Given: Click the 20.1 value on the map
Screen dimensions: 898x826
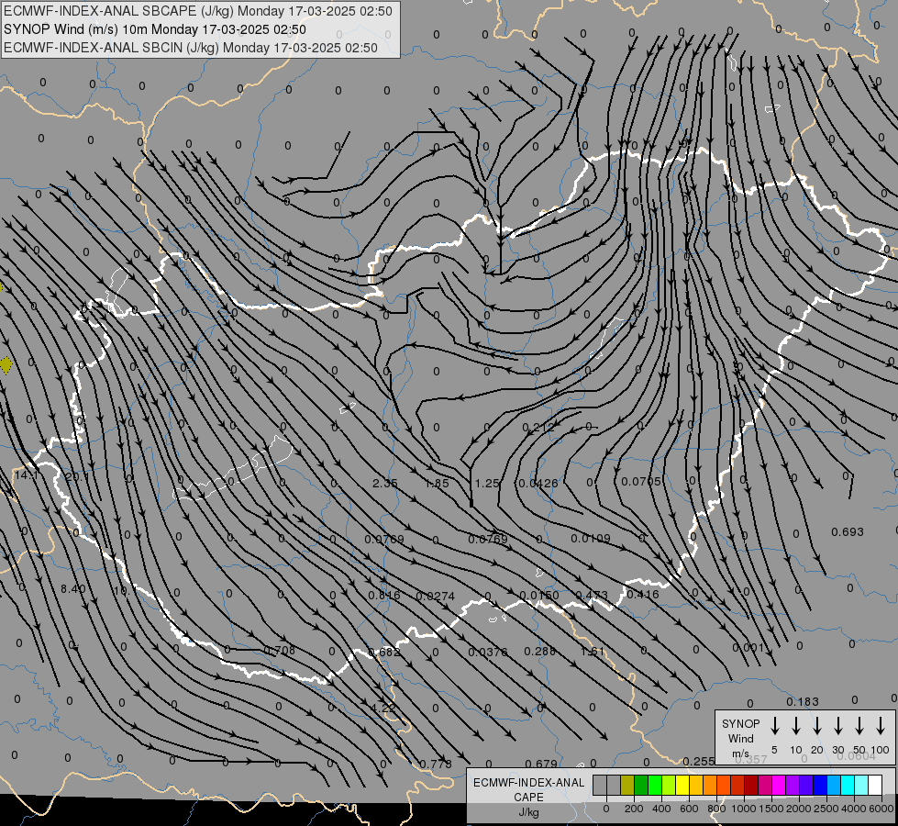Looking at the screenshot, I should click(x=77, y=475).
